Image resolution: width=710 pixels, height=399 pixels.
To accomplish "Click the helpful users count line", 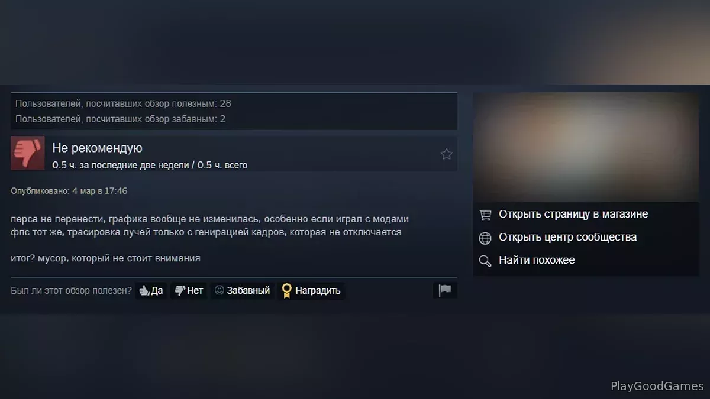I will coord(123,103).
